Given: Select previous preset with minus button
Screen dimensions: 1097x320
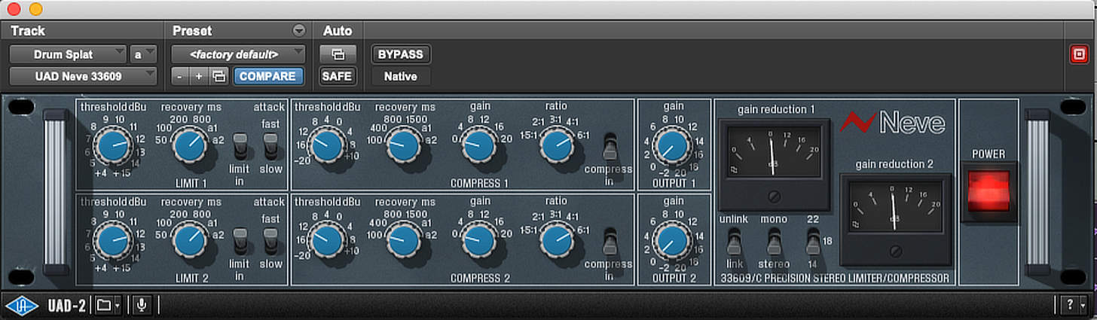Looking at the screenshot, I should click(x=180, y=76).
